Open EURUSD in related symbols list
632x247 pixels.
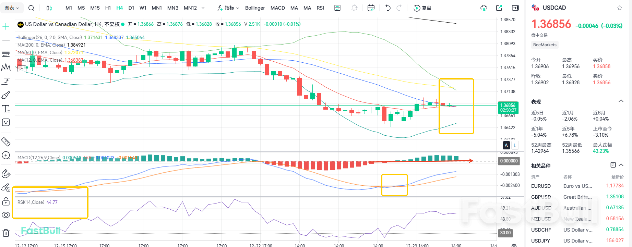(x=541, y=186)
